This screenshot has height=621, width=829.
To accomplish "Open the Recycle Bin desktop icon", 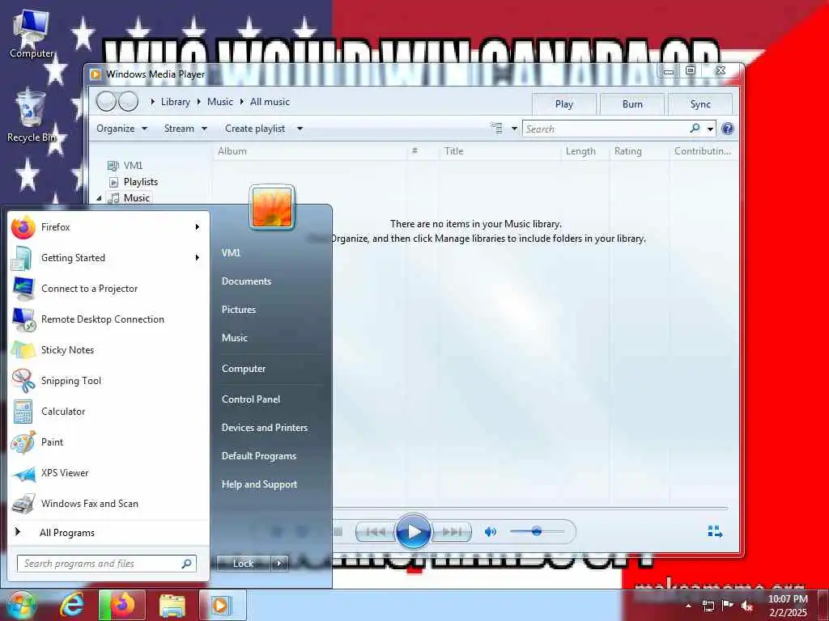I will point(32,116).
